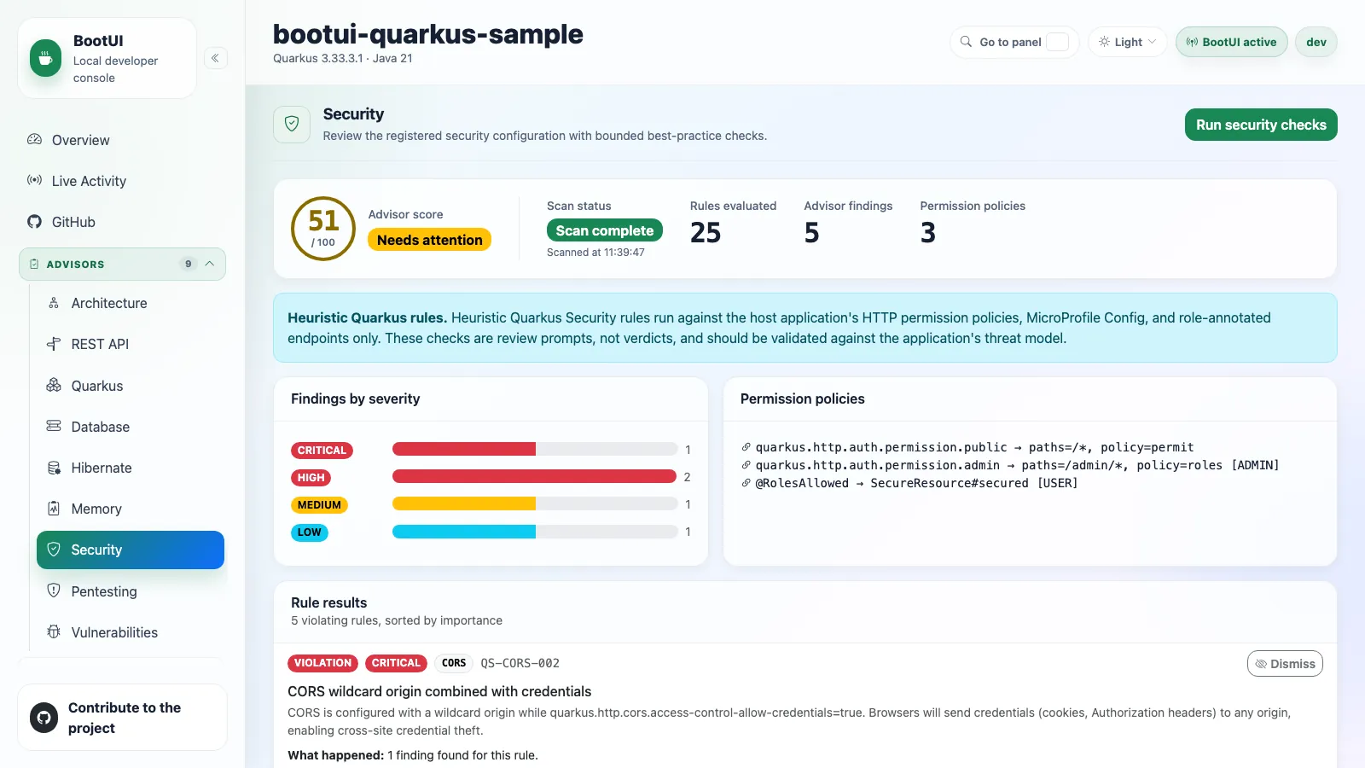This screenshot has height=768, width=1365.
Task: Click the GitHub icon in Contribute card
Action: [44, 718]
